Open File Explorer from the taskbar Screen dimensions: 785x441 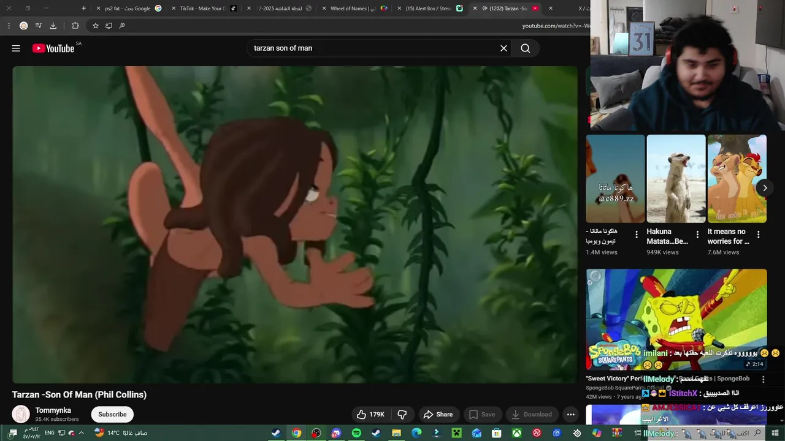[396, 433]
